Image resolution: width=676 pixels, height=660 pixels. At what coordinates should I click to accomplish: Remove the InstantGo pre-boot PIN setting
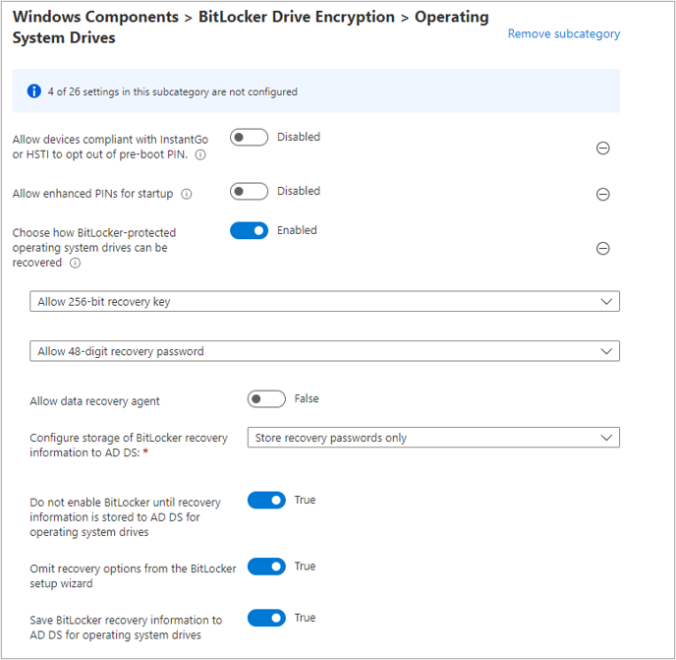603,149
